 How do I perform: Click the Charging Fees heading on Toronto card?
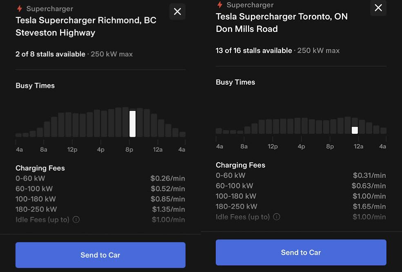[x=240, y=165]
